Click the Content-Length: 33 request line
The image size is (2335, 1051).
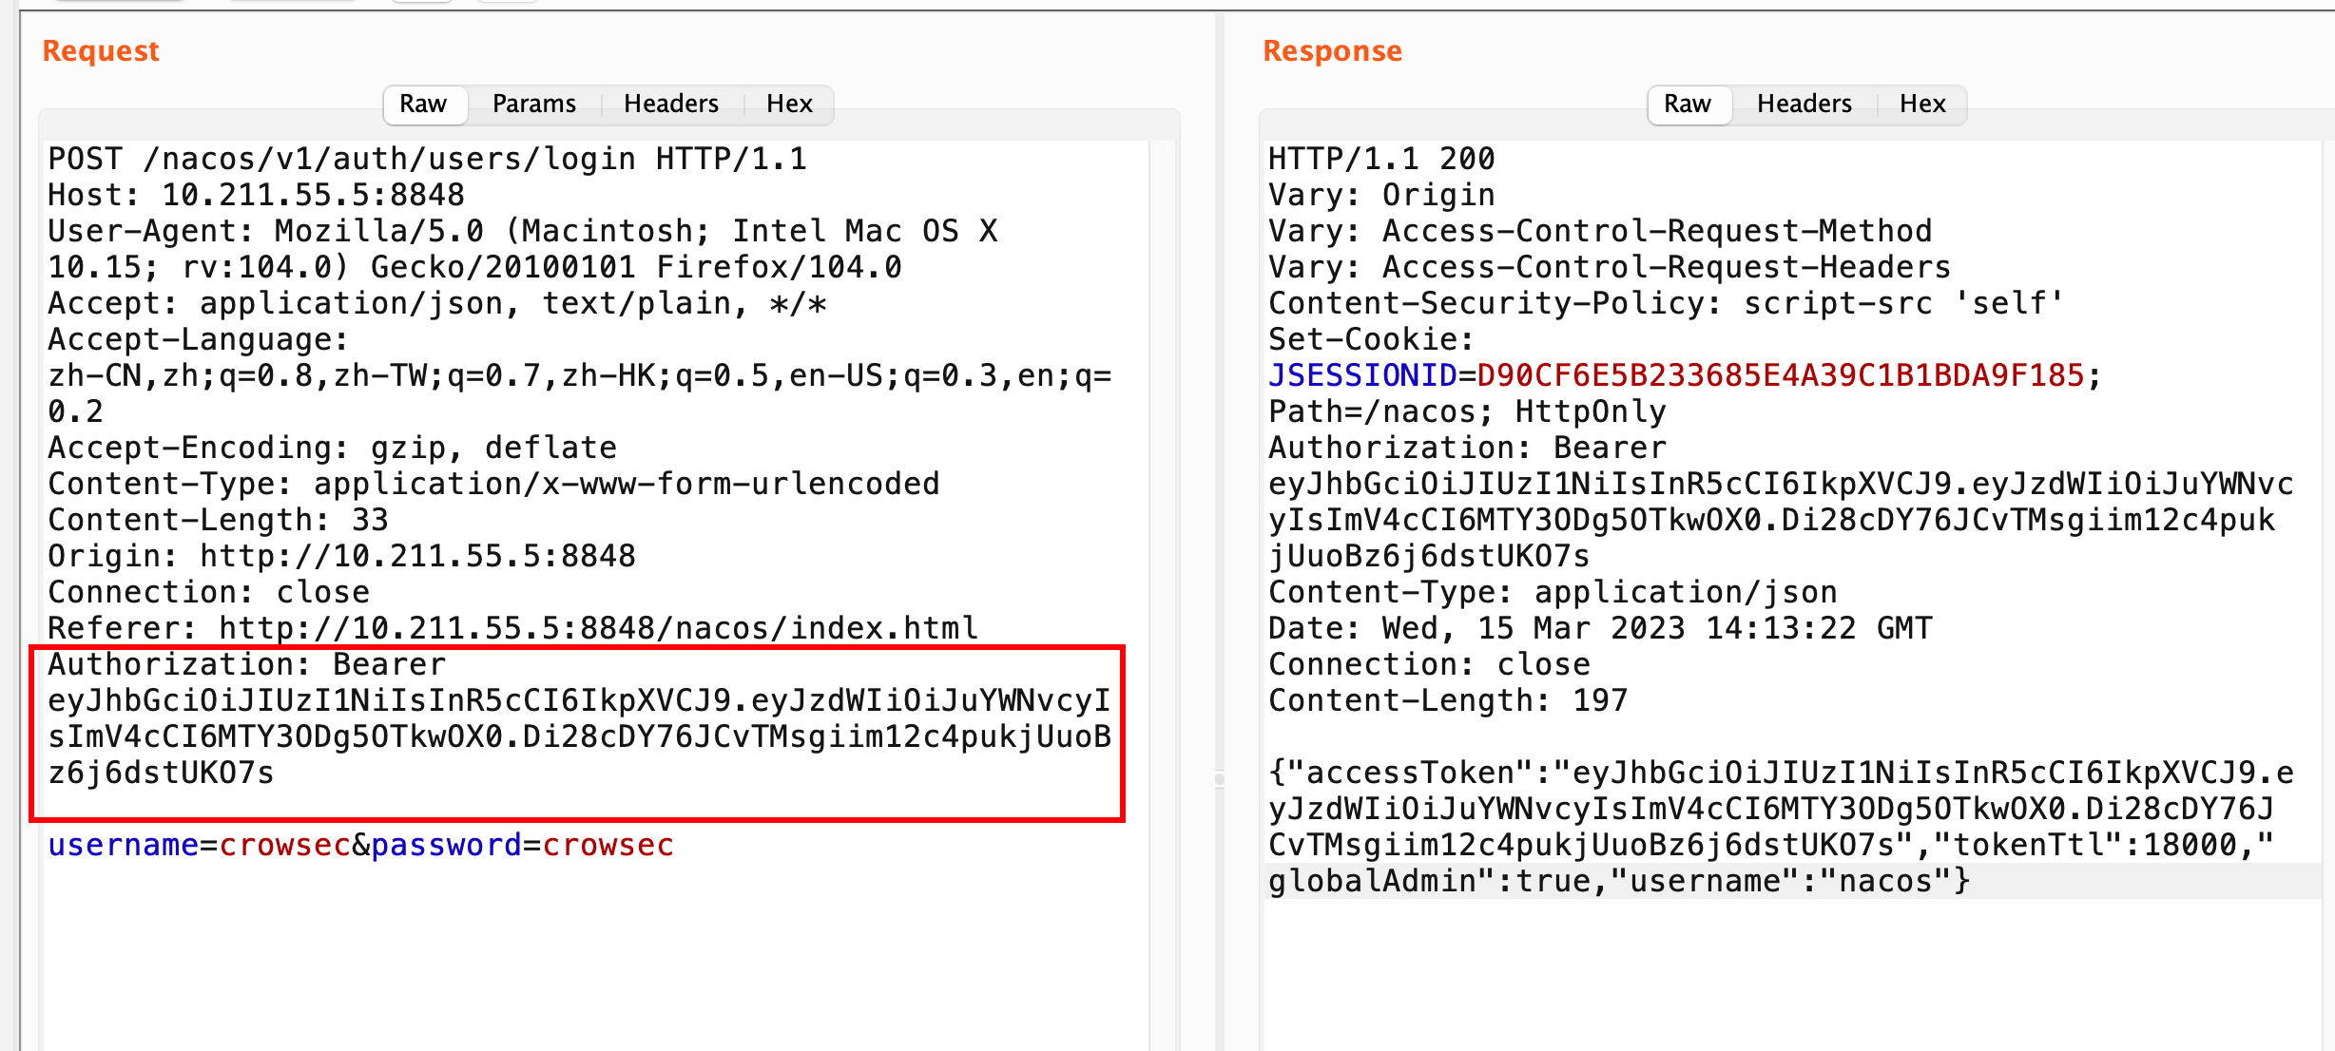coord(218,520)
